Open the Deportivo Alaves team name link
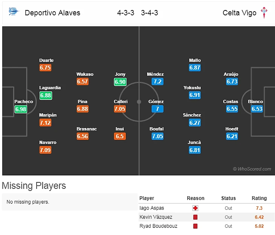The height and width of the screenshot is (235, 275). pos(52,13)
